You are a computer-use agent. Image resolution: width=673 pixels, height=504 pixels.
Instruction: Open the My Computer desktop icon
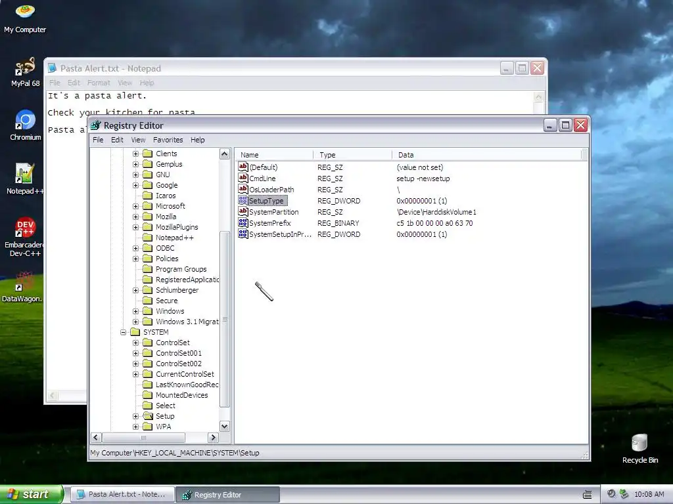[25, 18]
